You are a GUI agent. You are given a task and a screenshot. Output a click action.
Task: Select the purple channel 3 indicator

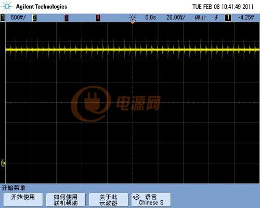click(66, 18)
